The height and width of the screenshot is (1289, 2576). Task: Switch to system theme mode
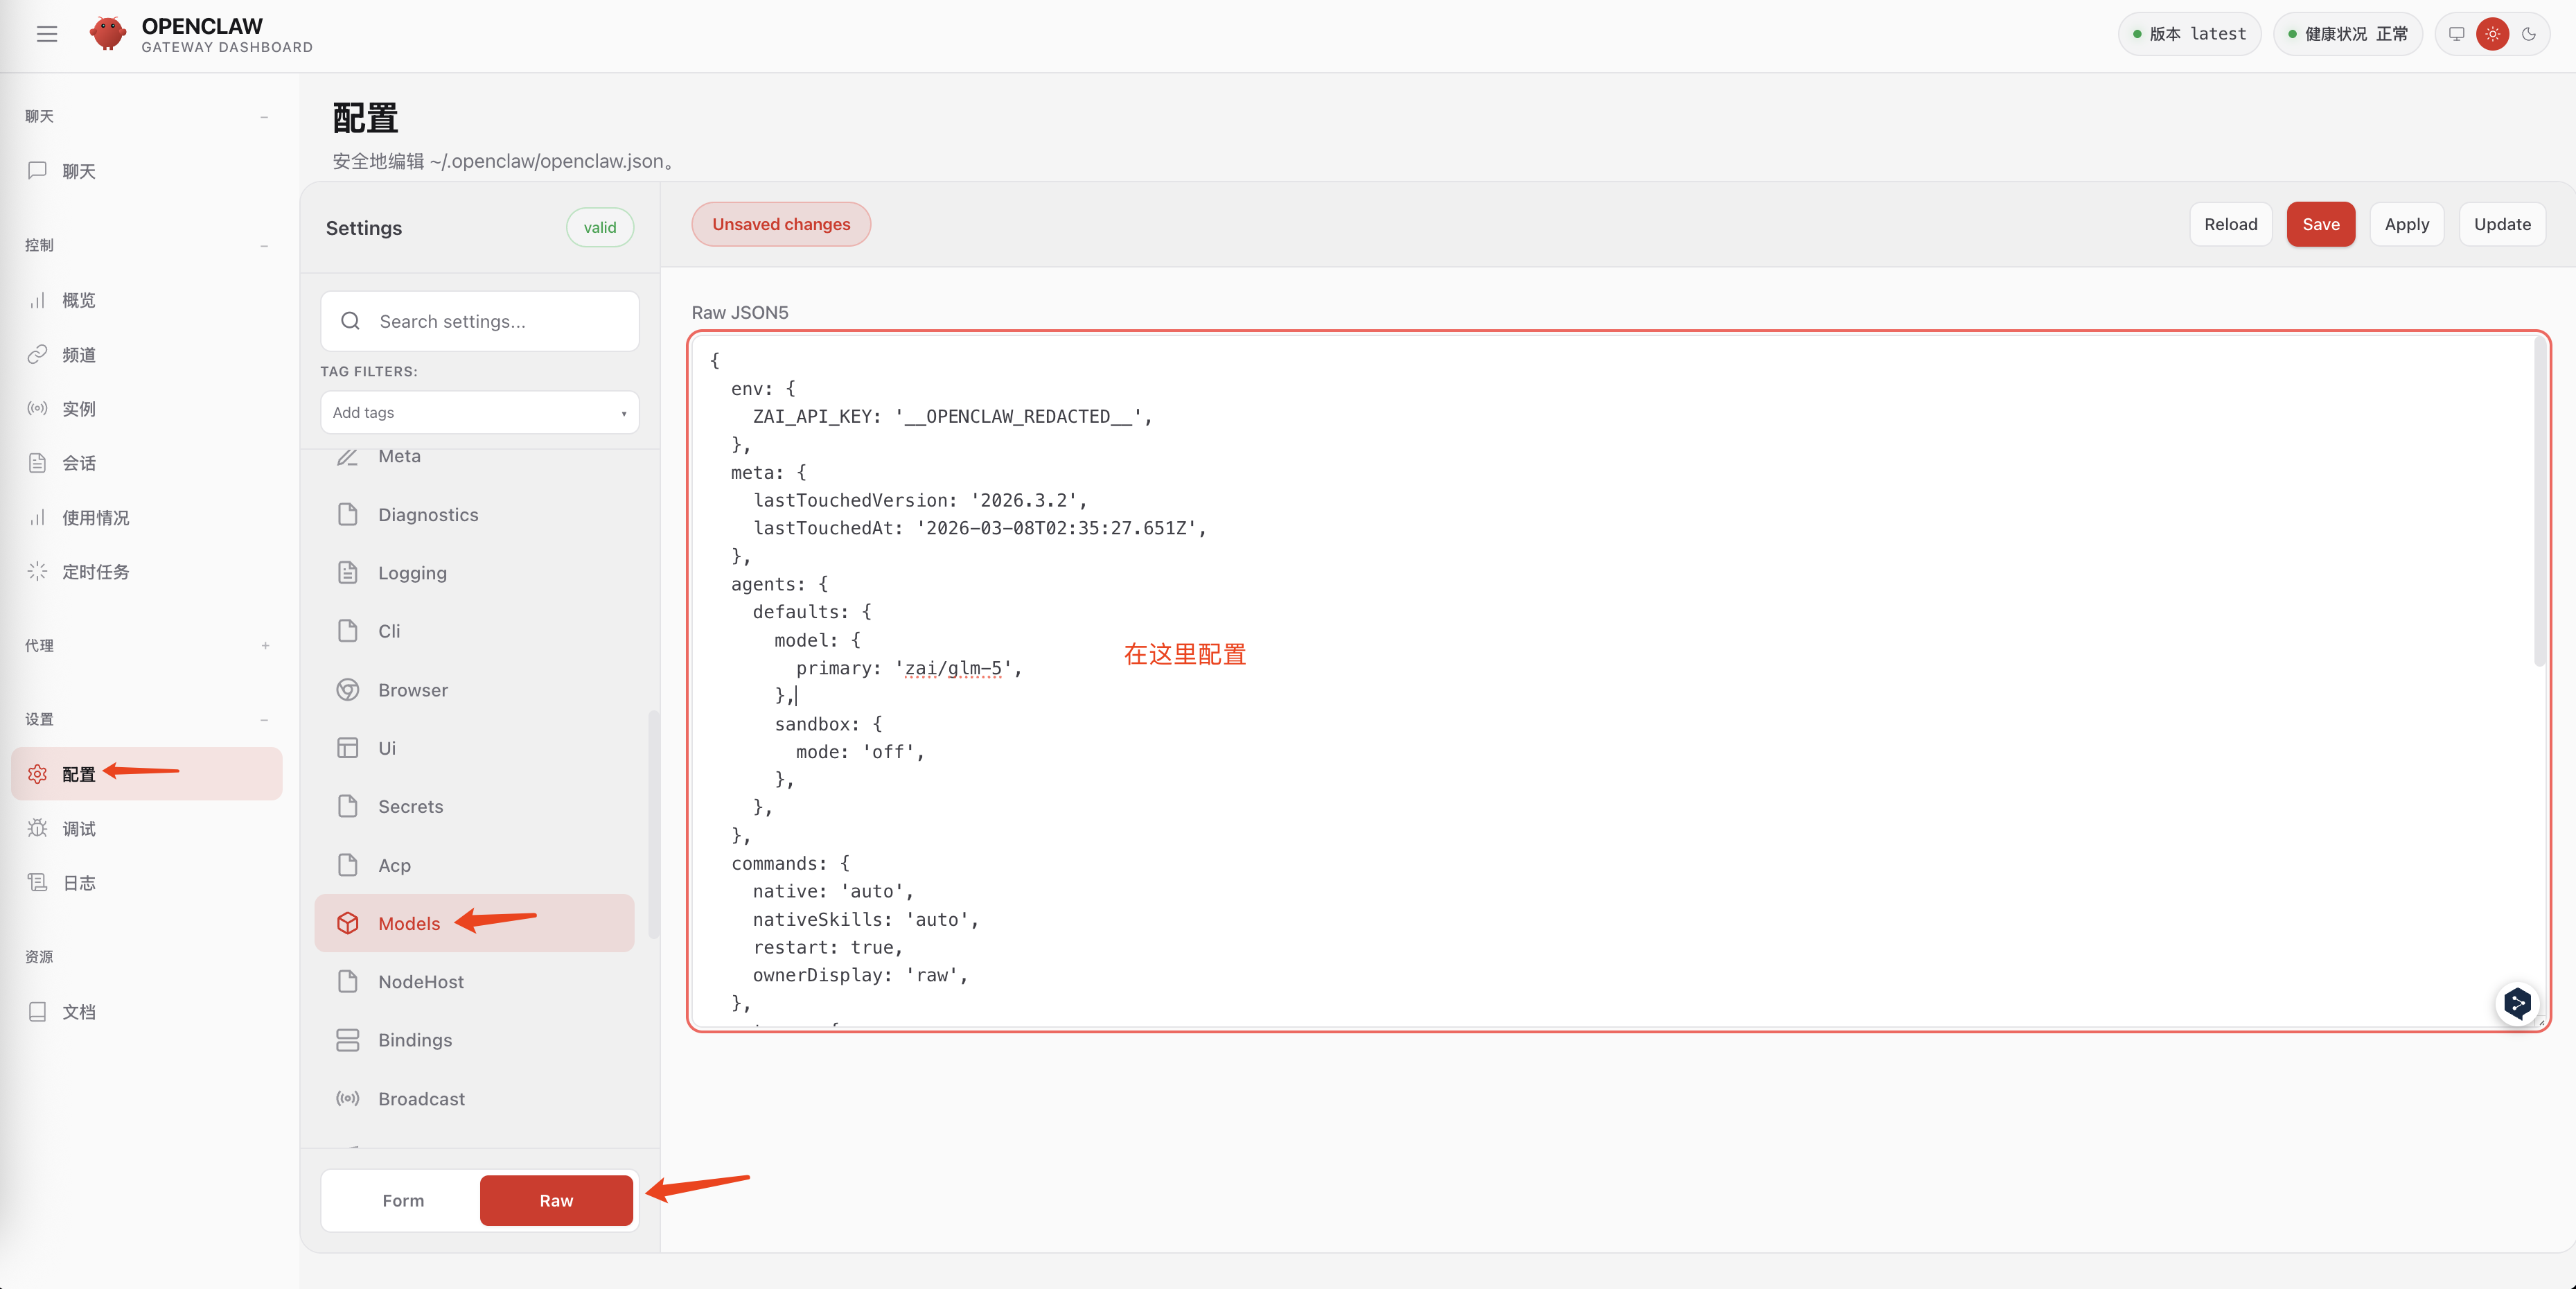[x=2456, y=34]
